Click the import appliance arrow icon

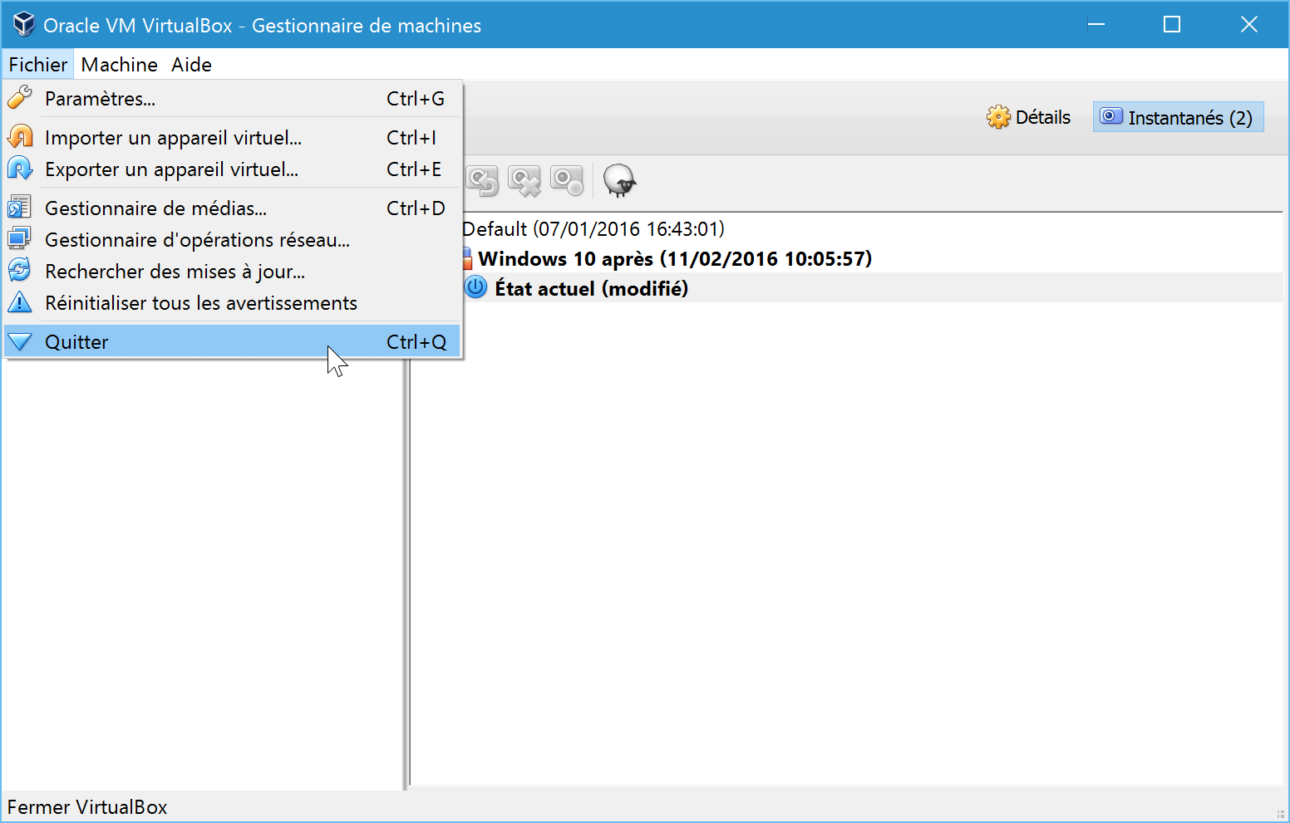pos(20,137)
